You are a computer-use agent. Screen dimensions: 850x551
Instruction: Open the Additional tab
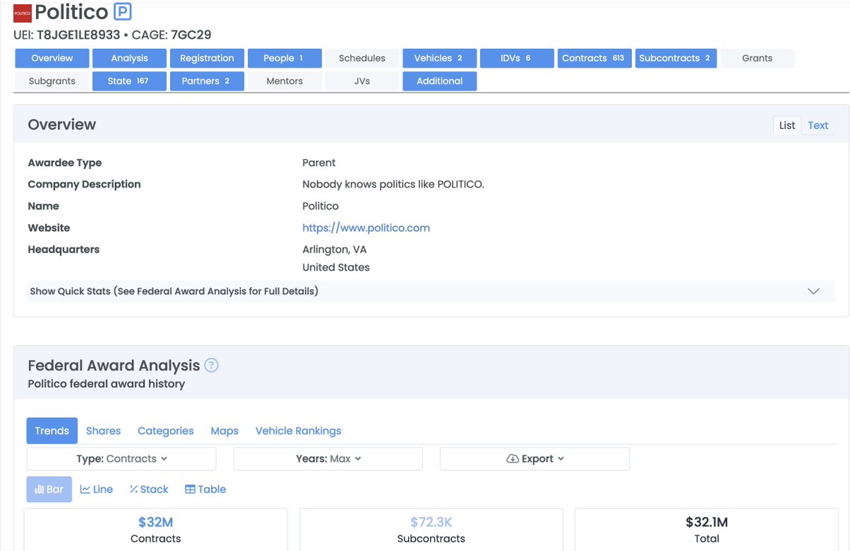440,81
